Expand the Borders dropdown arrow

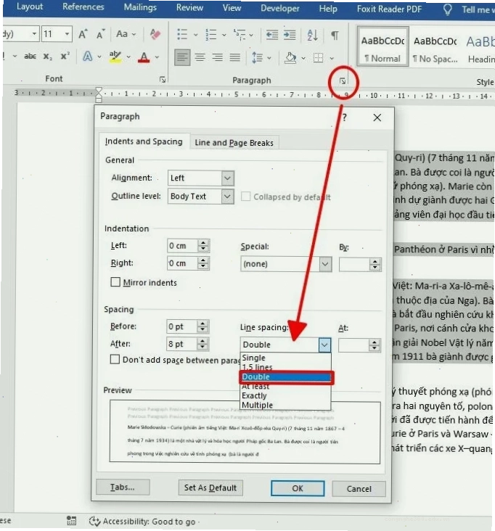332,58
